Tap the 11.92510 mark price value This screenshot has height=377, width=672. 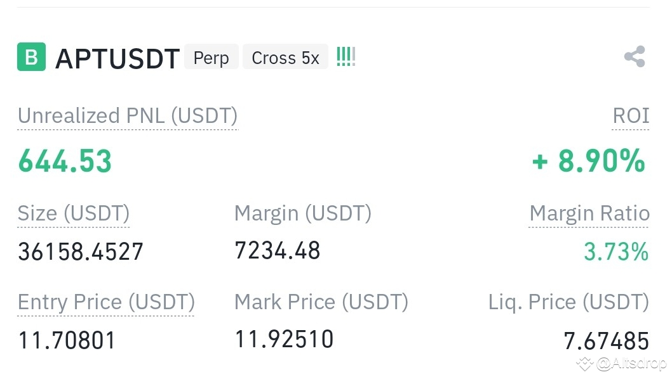pos(284,339)
